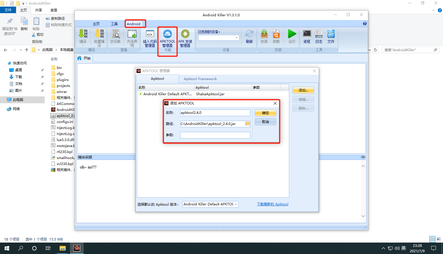443x254 pixels.
Task: Select the 工具 ribbon tab
Action: [x=114, y=24]
